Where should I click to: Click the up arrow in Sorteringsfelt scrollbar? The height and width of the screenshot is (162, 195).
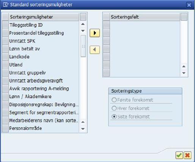184,66
